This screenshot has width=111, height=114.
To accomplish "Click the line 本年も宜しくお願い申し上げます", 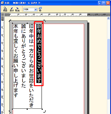I will pos(16,61).
